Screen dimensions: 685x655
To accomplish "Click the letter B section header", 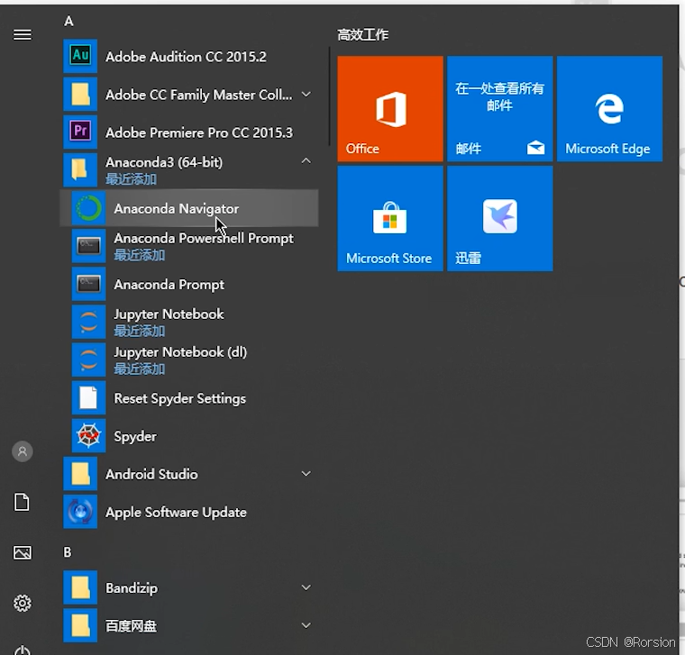I will [x=68, y=552].
